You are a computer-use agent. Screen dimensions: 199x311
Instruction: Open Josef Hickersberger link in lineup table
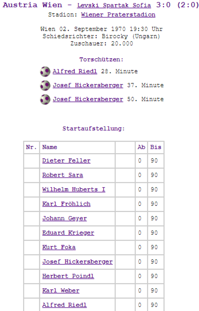(x=78, y=262)
